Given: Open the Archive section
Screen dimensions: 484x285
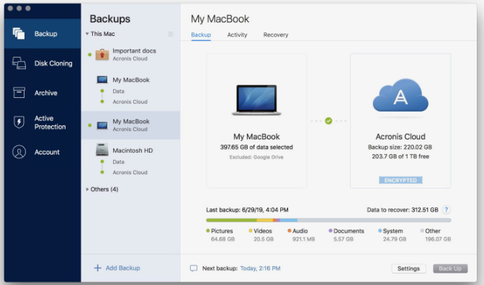Looking at the screenshot, I should tap(42, 93).
